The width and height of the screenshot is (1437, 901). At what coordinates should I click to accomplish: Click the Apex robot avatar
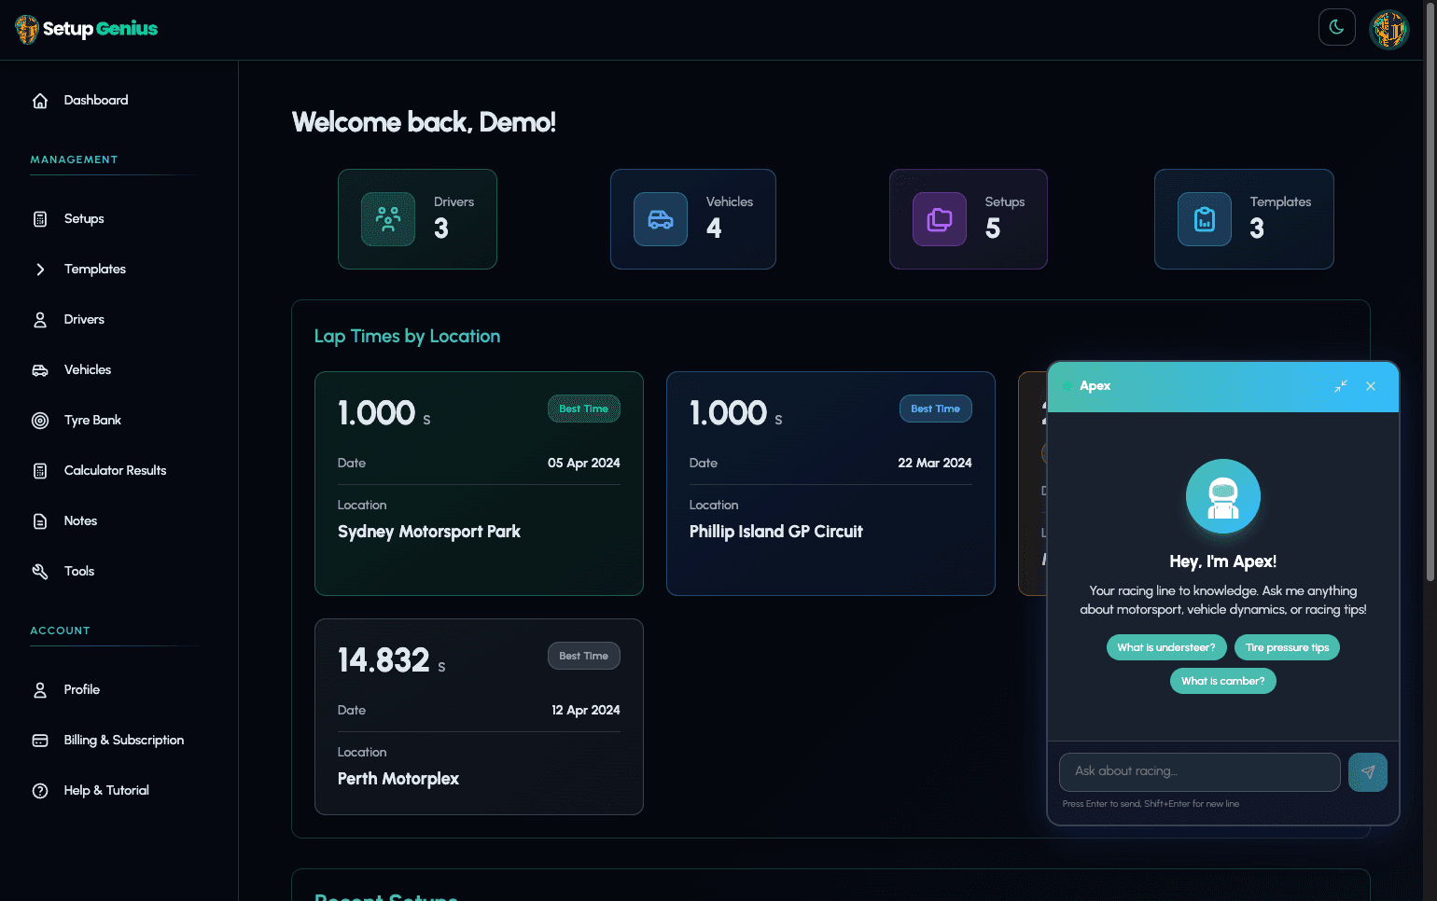(x=1223, y=496)
